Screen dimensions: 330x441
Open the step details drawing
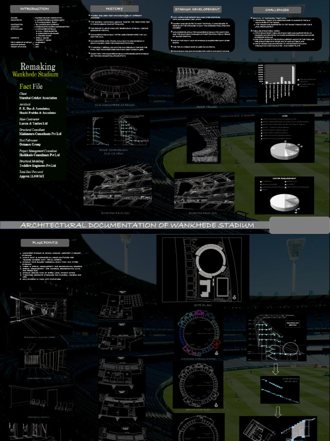280,389
